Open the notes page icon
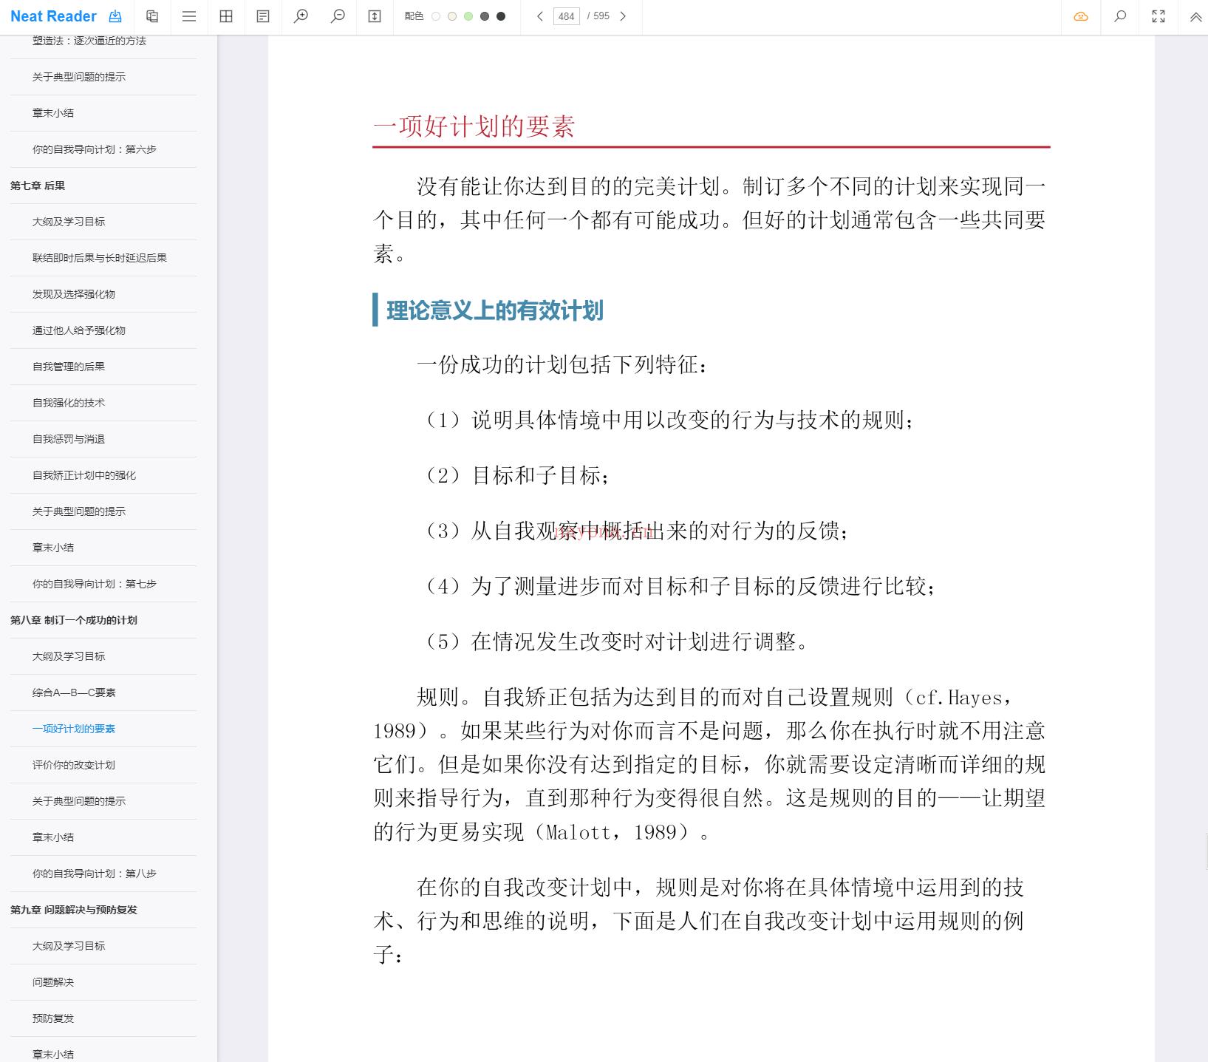Screen dimensions: 1208x1062 263,16
